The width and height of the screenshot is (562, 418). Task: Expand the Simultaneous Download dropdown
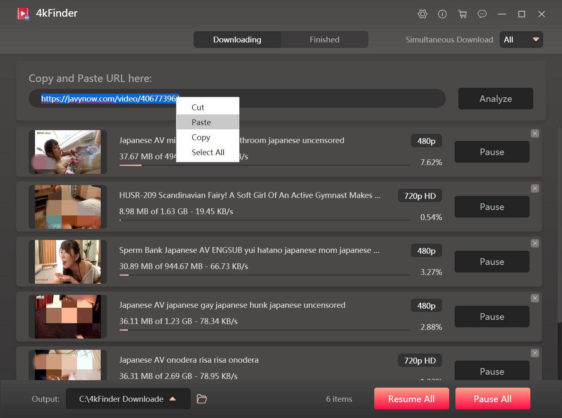pos(521,40)
